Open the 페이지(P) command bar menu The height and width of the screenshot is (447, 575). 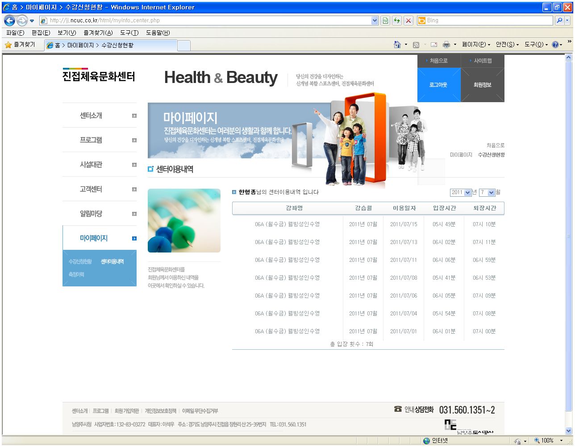476,45
